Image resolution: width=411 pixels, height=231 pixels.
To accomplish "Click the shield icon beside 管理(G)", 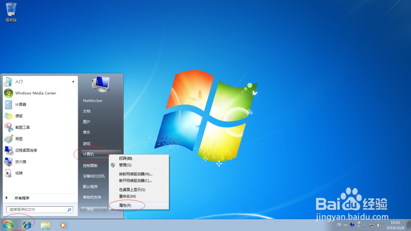I will (x=113, y=165).
